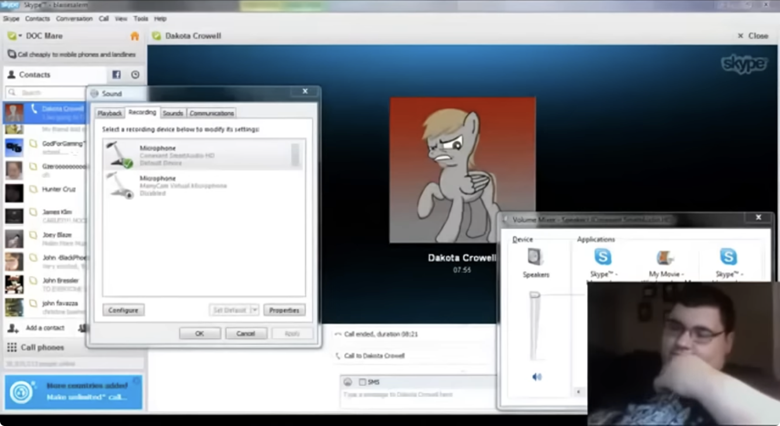Image resolution: width=780 pixels, height=426 pixels.
Task: Open the Call menu
Action: tap(103, 19)
